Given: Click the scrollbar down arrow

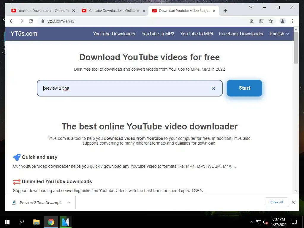Looking at the screenshot, I should pos(296,191).
